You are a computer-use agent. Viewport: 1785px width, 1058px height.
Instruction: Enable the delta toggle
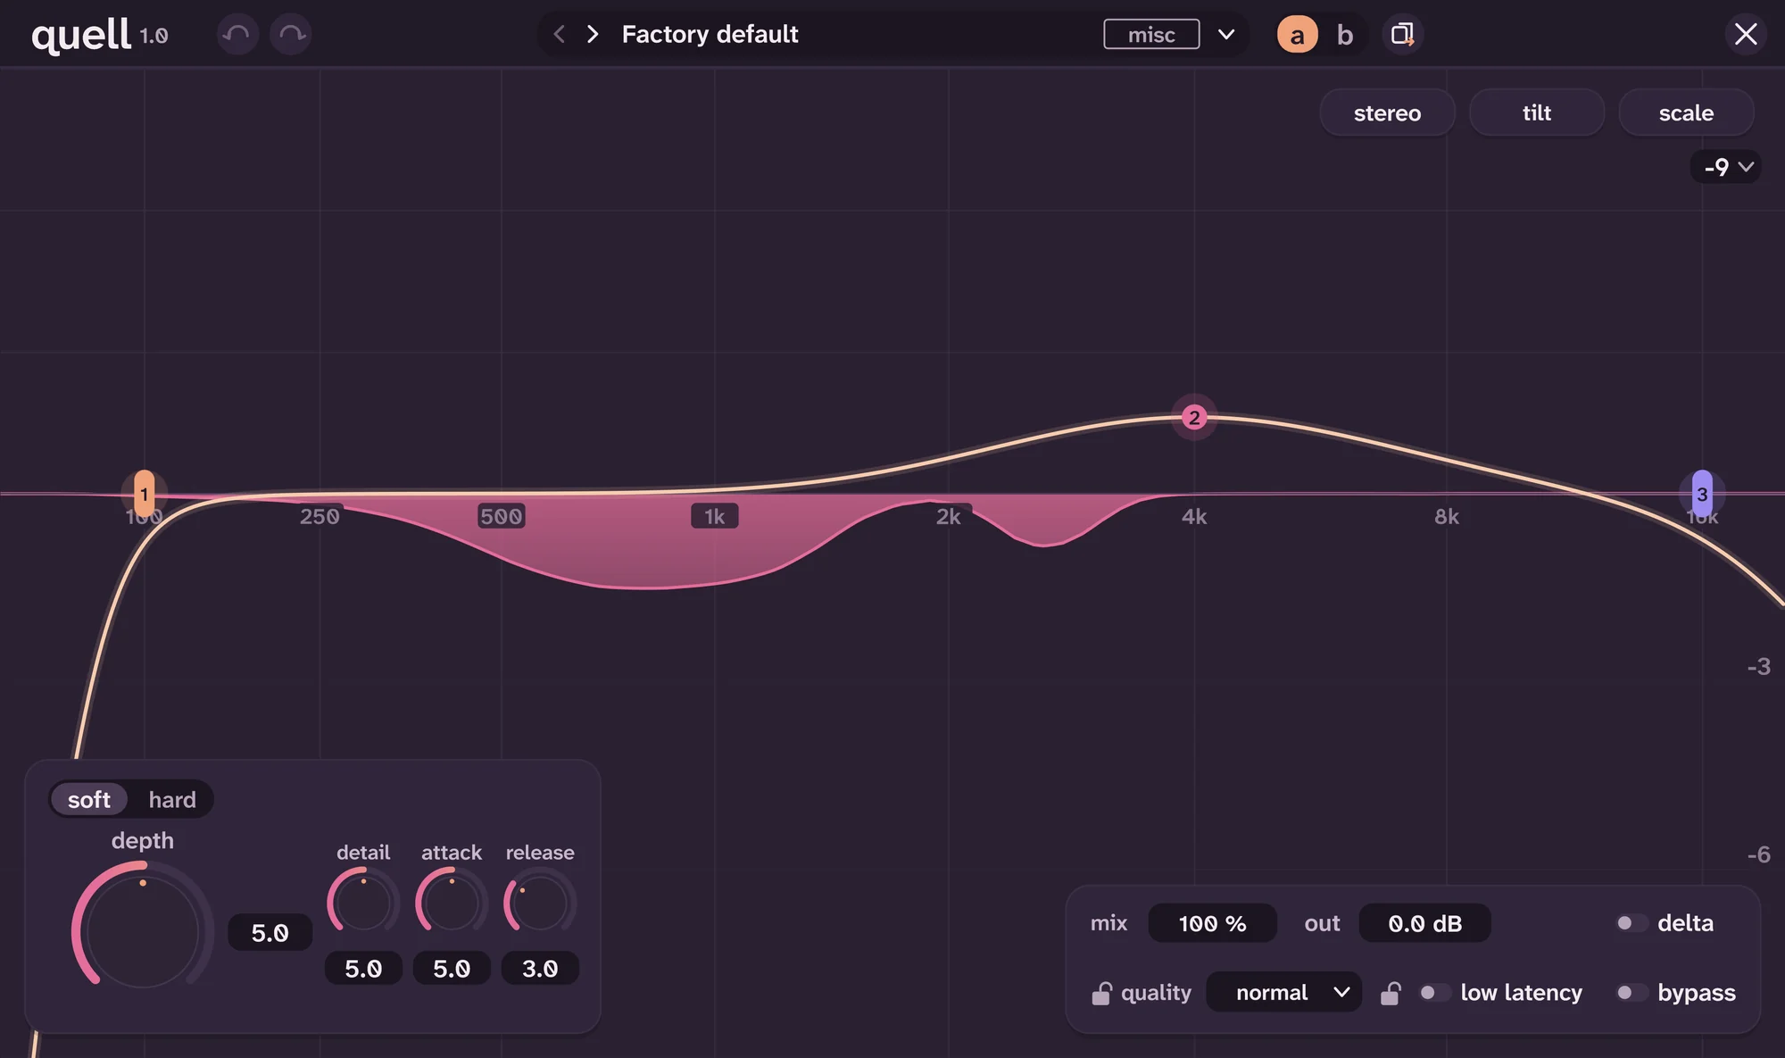coord(1631,923)
